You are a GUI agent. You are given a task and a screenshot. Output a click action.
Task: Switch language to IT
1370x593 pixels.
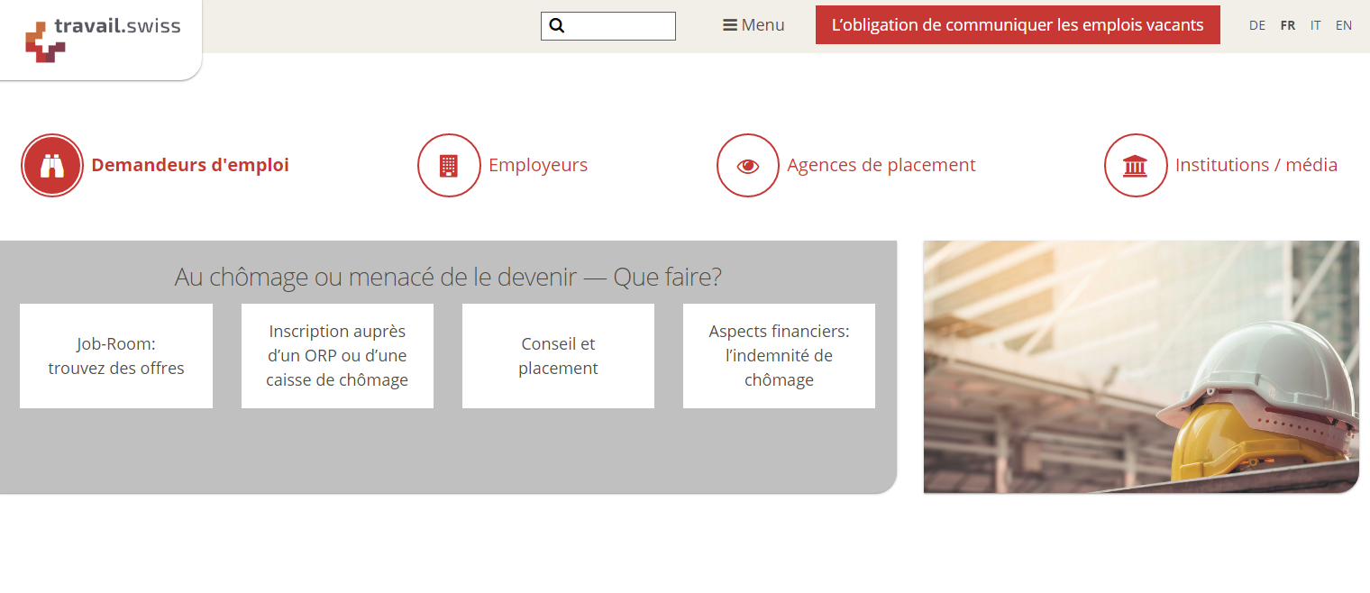point(1315,25)
